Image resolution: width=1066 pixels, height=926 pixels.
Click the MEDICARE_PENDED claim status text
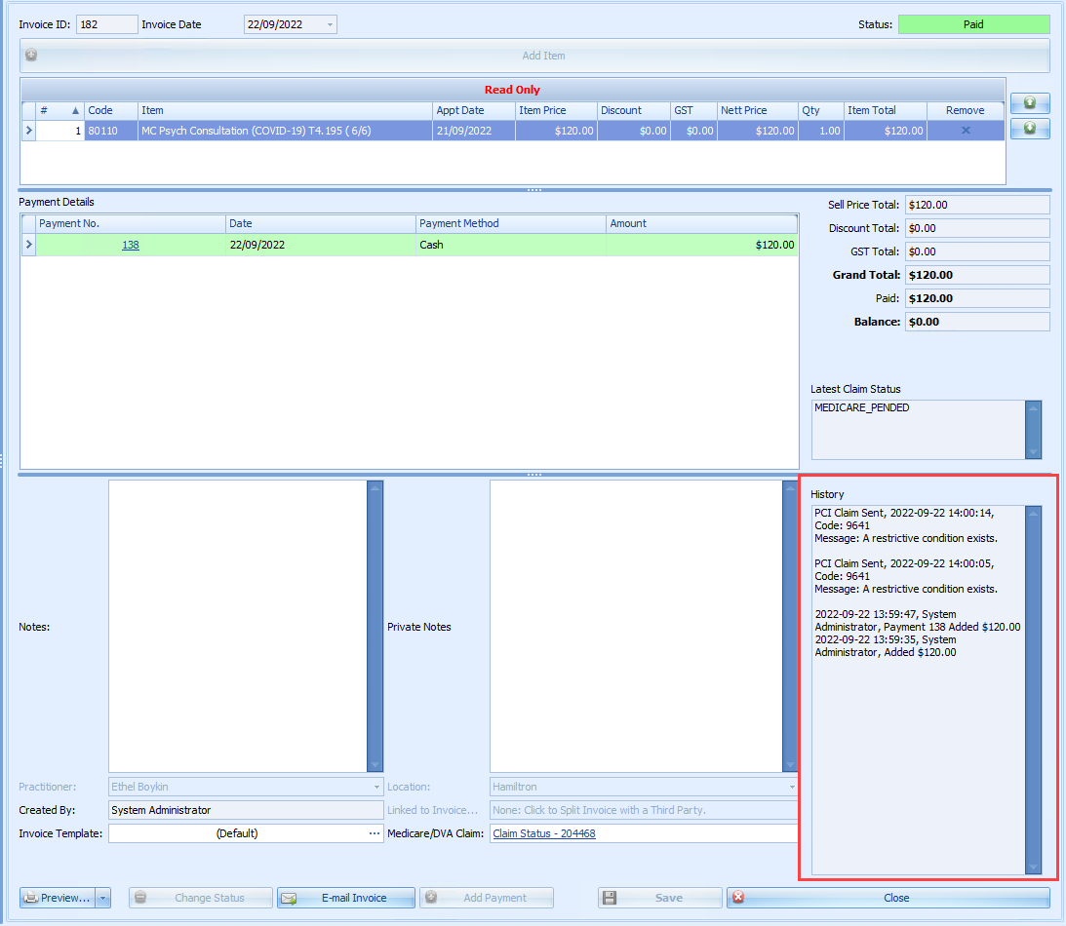[861, 407]
